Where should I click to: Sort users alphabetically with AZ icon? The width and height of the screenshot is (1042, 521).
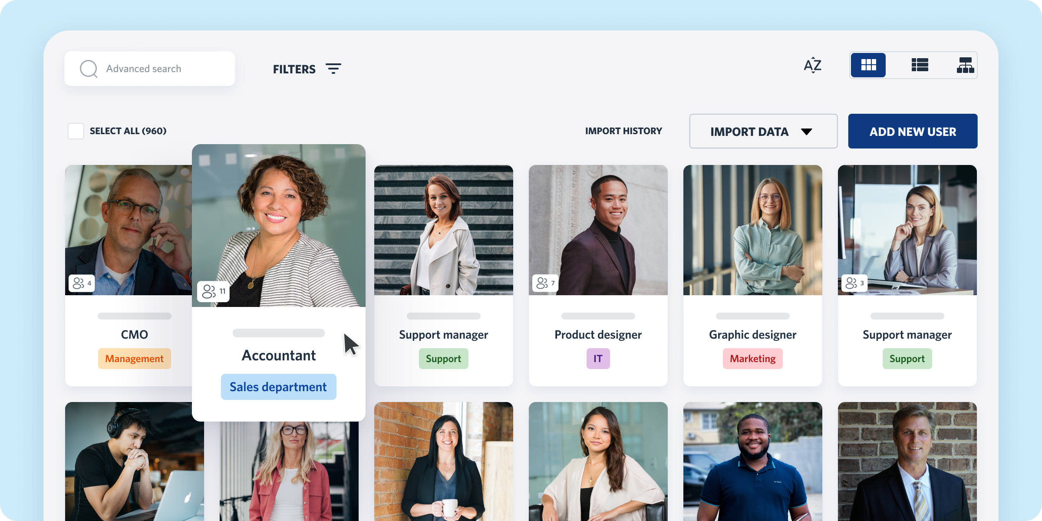point(812,66)
